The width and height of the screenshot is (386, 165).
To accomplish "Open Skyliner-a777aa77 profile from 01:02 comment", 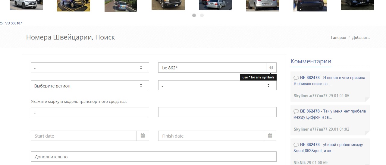I will click(310, 129).
